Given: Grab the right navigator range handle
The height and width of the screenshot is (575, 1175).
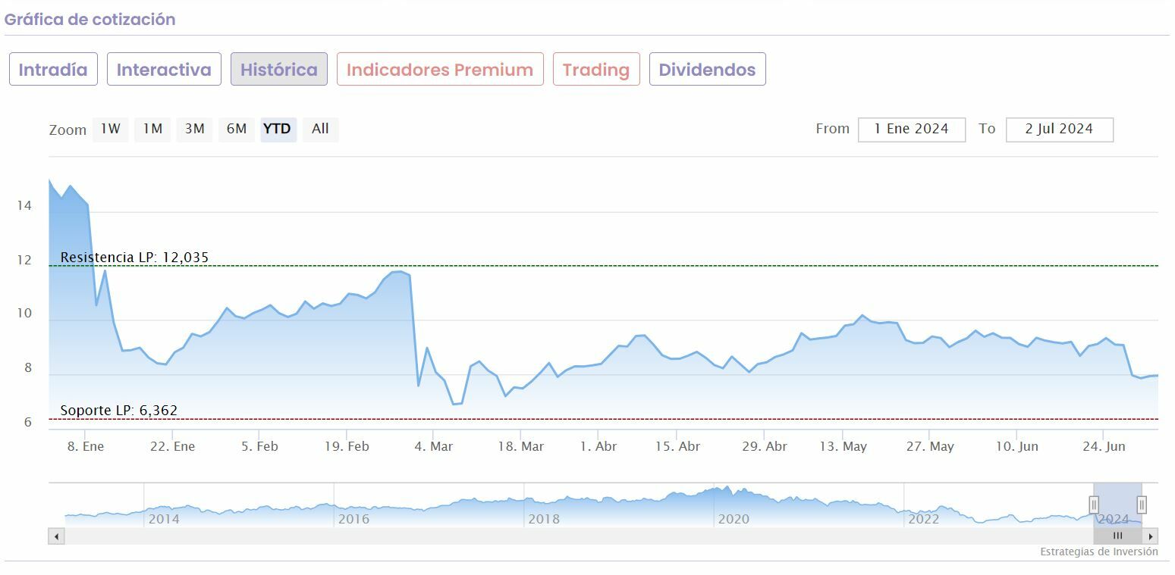Looking at the screenshot, I should click(1142, 505).
